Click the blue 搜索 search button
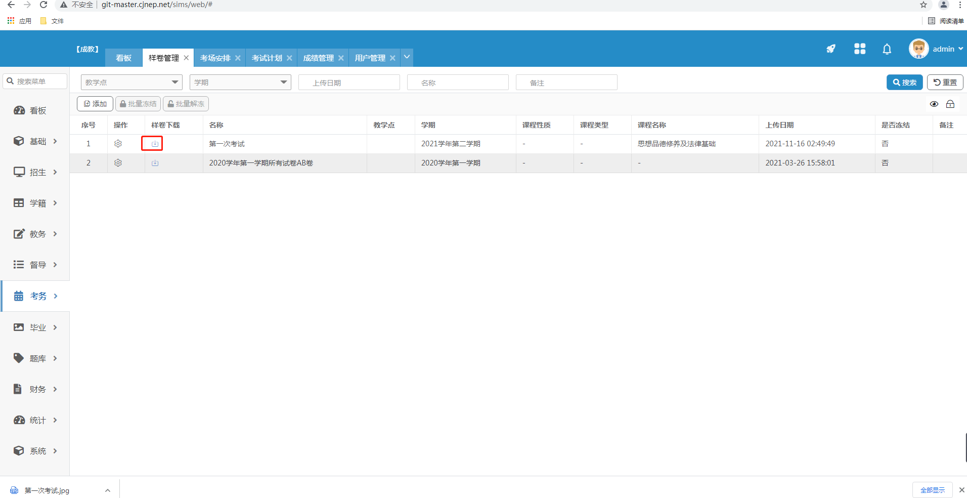The image size is (967, 498). pyautogui.click(x=904, y=82)
